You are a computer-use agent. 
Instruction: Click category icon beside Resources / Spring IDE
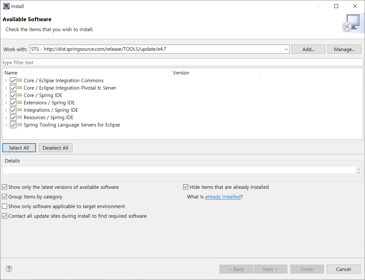click(20, 117)
